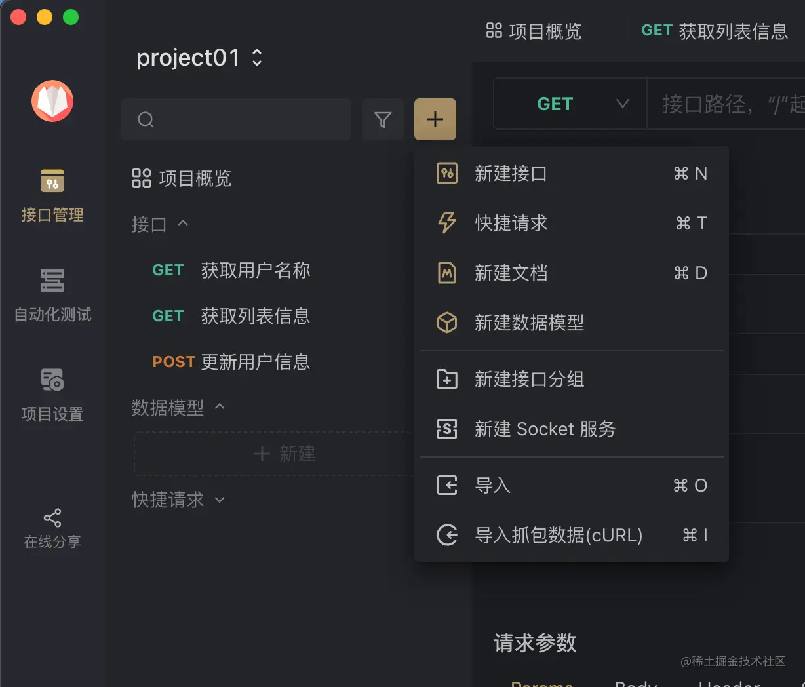The width and height of the screenshot is (805, 687).
Task: Switch to the 项目概览 tab
Action: pos(534,31)
